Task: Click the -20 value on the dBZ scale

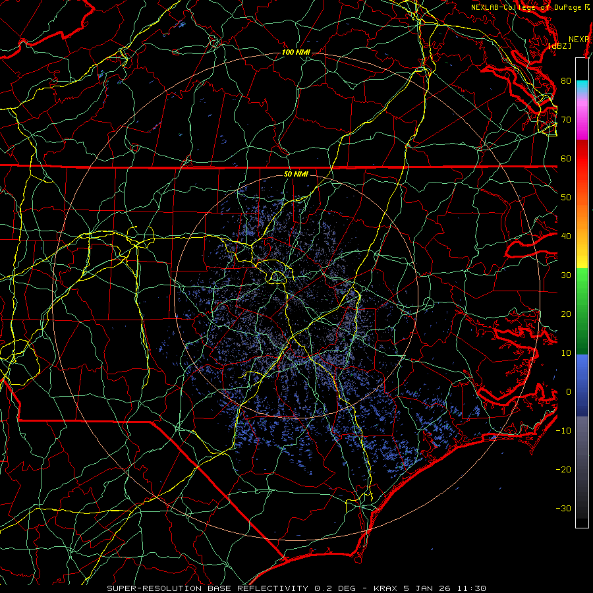Action: click(x=563, y=470)
